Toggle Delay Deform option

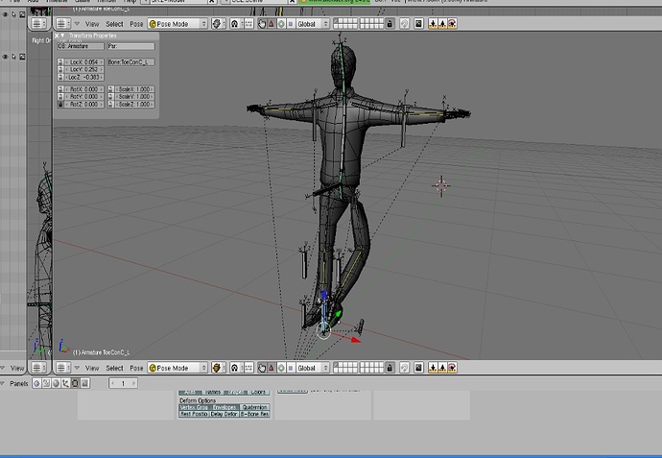coord(225,414)
